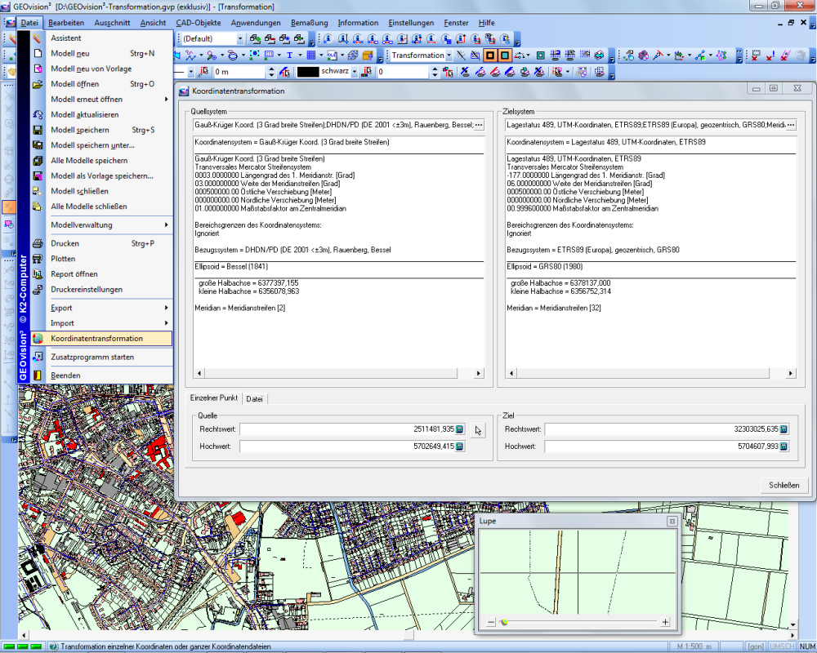Close the Lupe magnifier window
The image size is (817, 653).
[672, 522]
